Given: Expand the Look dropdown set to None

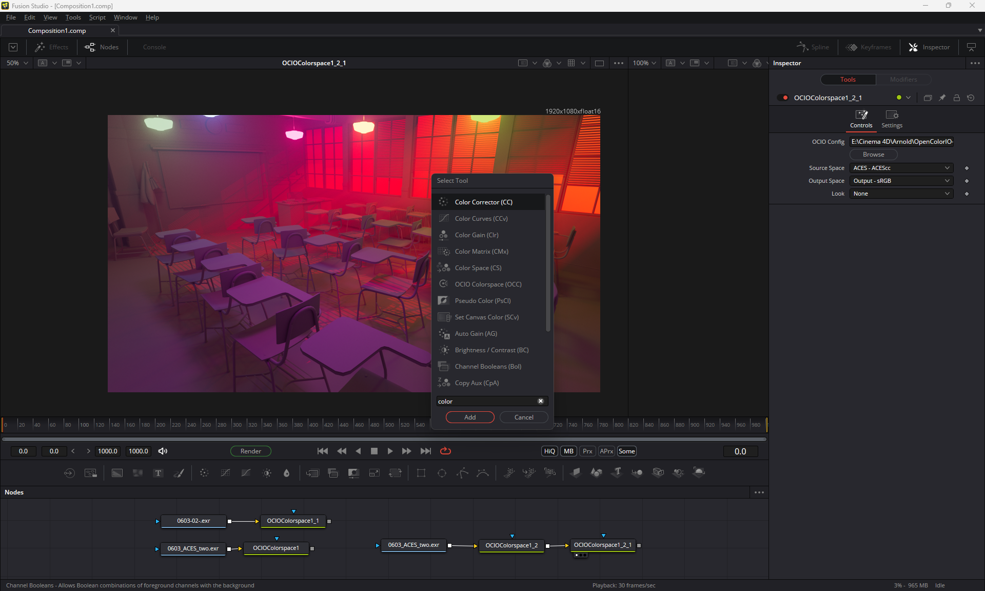Looking at the screenshot, I should (901, 194).
